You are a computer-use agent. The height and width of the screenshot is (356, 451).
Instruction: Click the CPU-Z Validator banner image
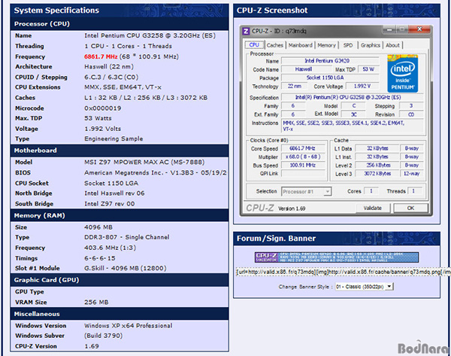click(x=337, y=257)
